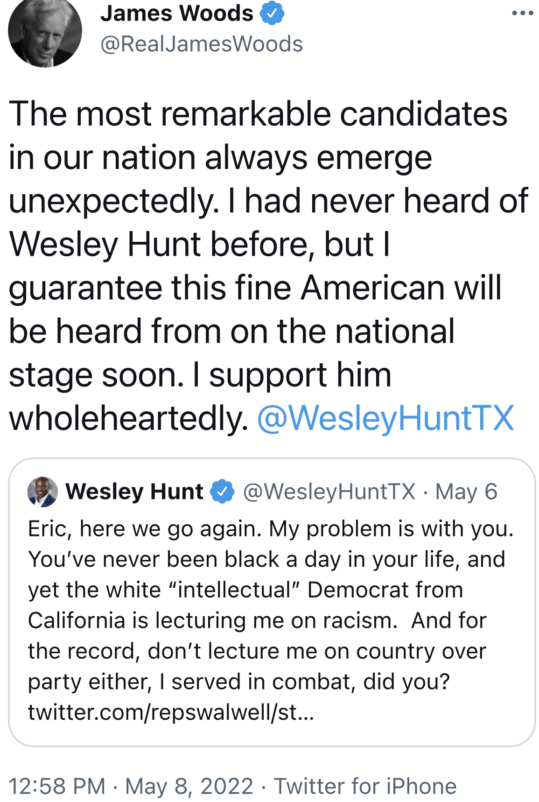Follow the @WesleyHuntTX mention link
This screenshot has height=802, width=539.
tap(385, 418)
